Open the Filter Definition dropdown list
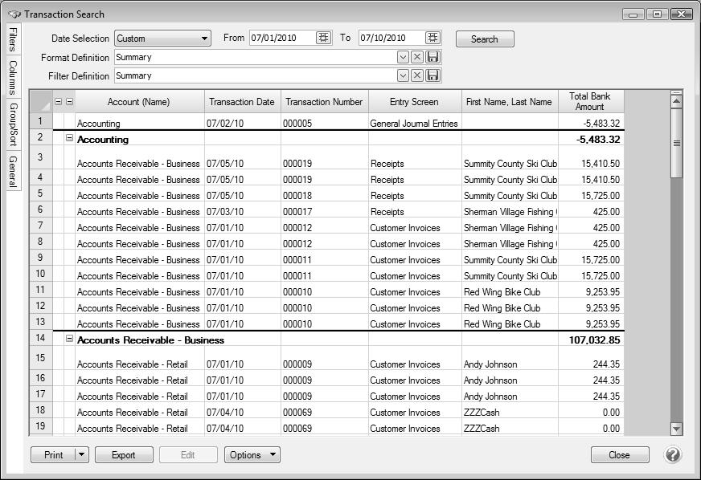The image size is (701, 480). tap(404, 75)
